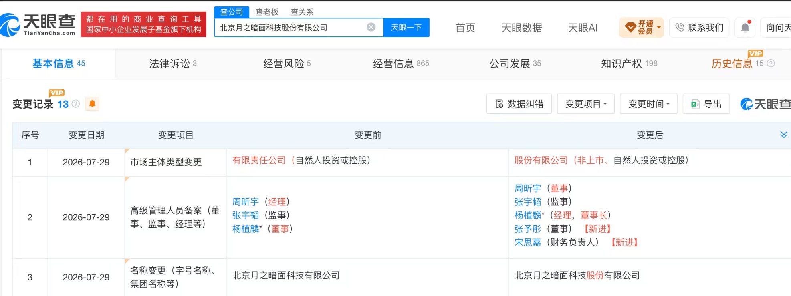Open 天眼AI in top navigation
This screenshot has width=791, height=296.
click(583, 28)
